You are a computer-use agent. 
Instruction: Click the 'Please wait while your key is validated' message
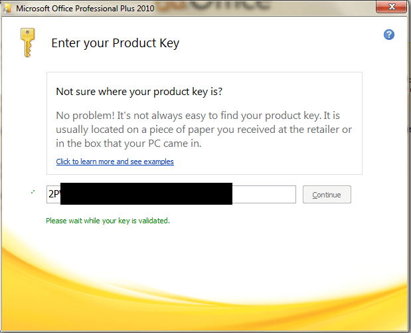[108, 221]
